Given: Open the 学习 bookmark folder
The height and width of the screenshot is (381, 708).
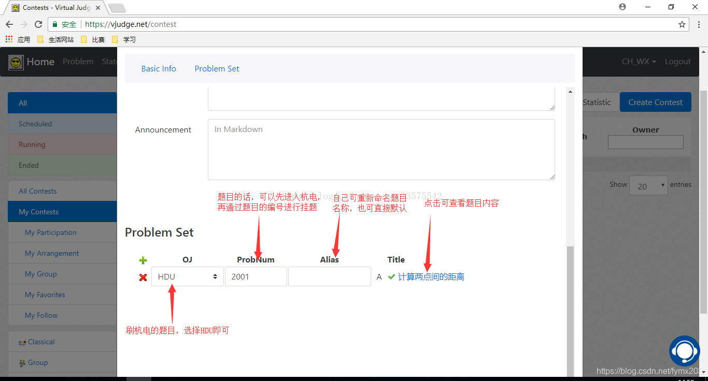Looking at the screenshot, I should (x=124, y=39).
